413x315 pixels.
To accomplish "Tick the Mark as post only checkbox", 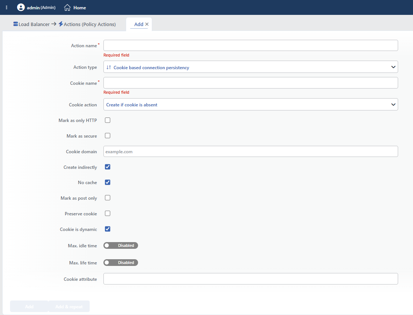I will coord(108,198).
